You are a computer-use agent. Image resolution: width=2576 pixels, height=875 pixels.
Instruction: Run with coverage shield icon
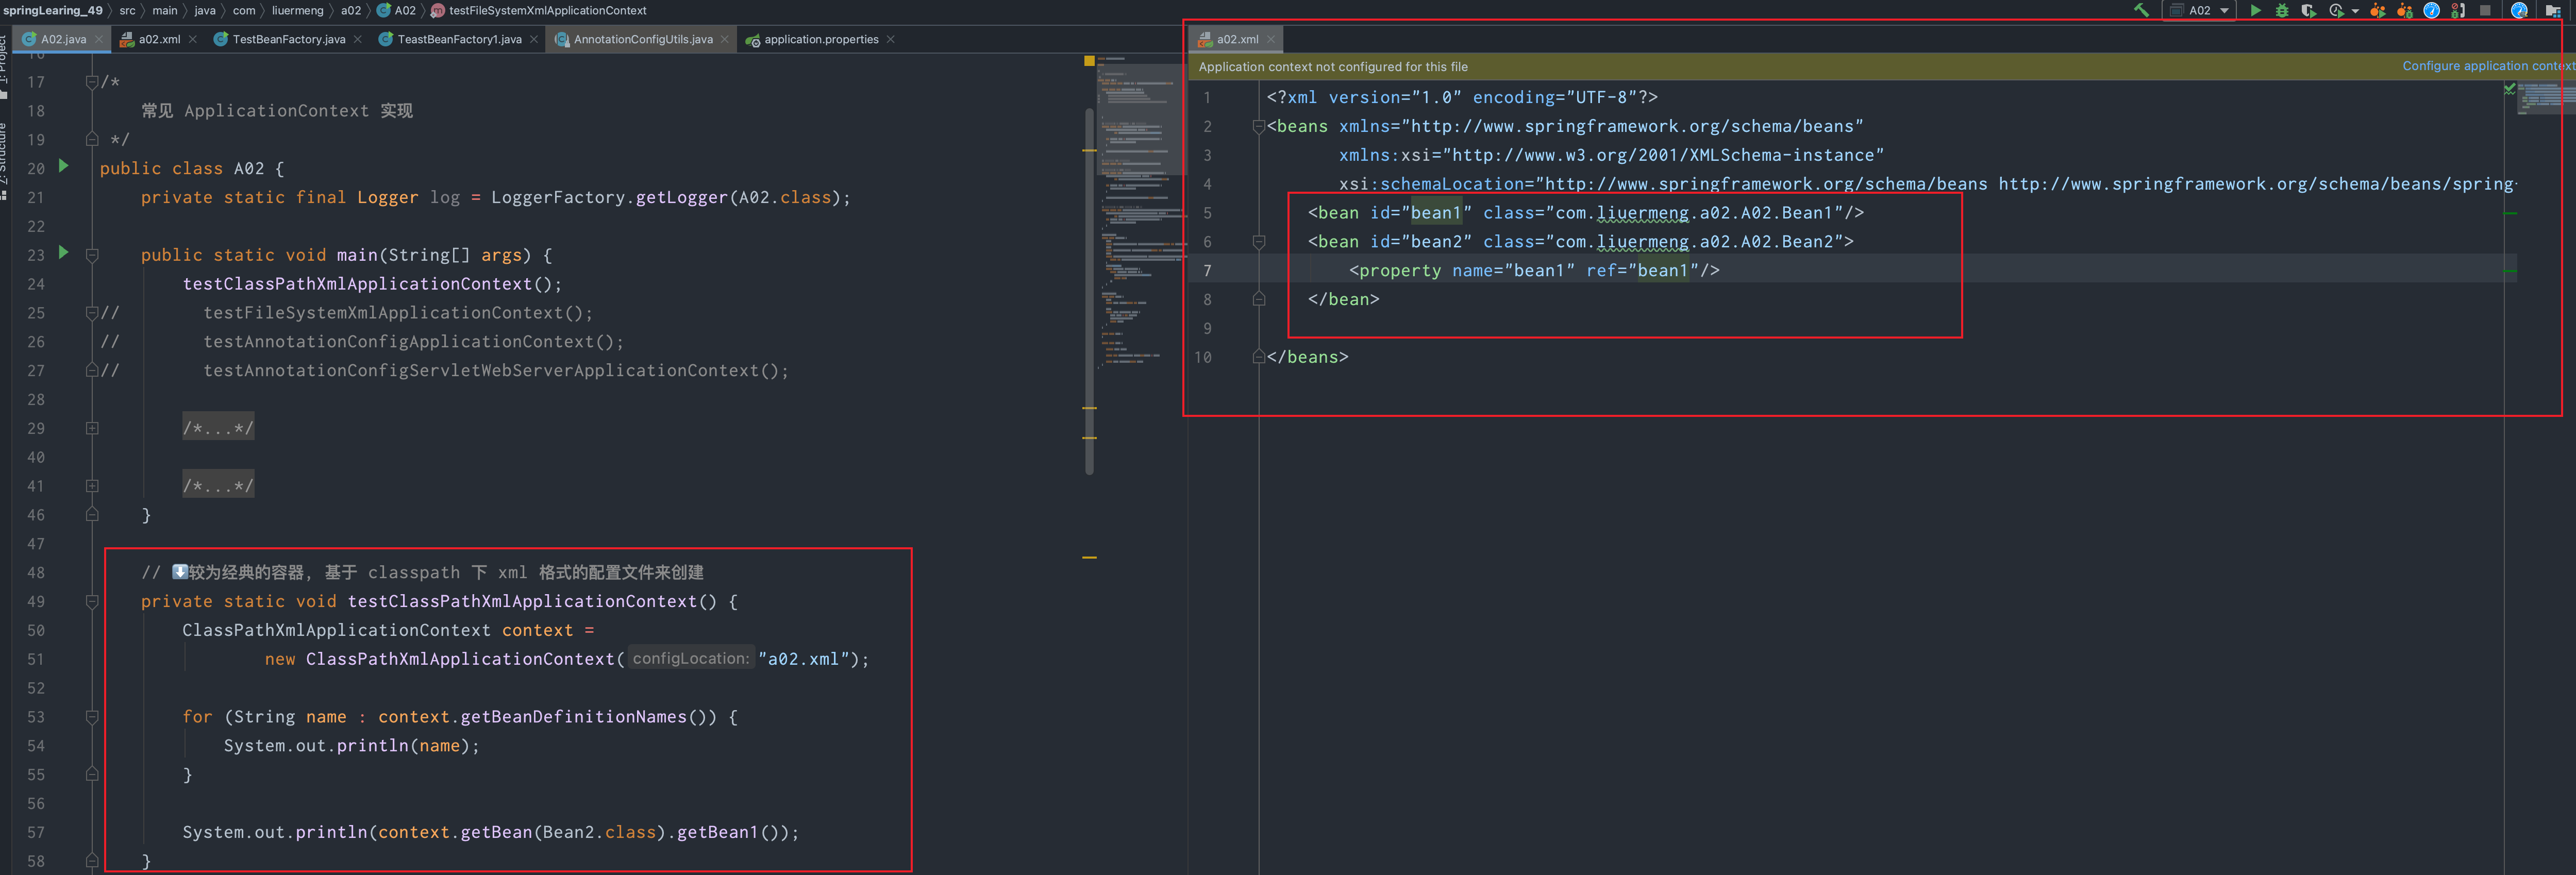click(2308, 10)
